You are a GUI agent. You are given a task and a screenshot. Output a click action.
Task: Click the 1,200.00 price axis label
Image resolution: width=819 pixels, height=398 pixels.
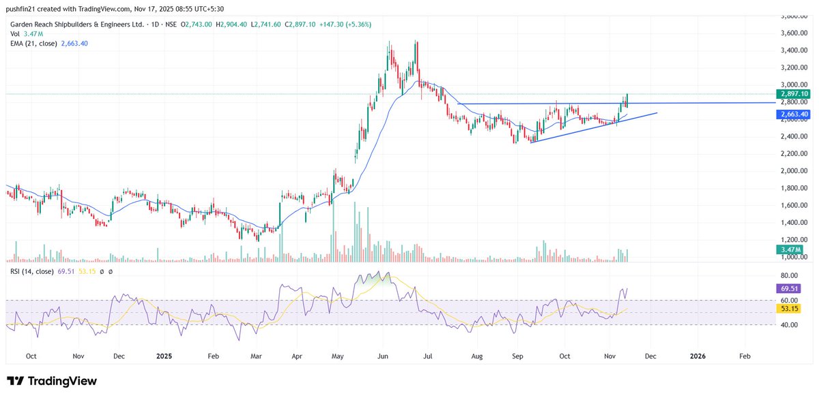click(794, 240)
